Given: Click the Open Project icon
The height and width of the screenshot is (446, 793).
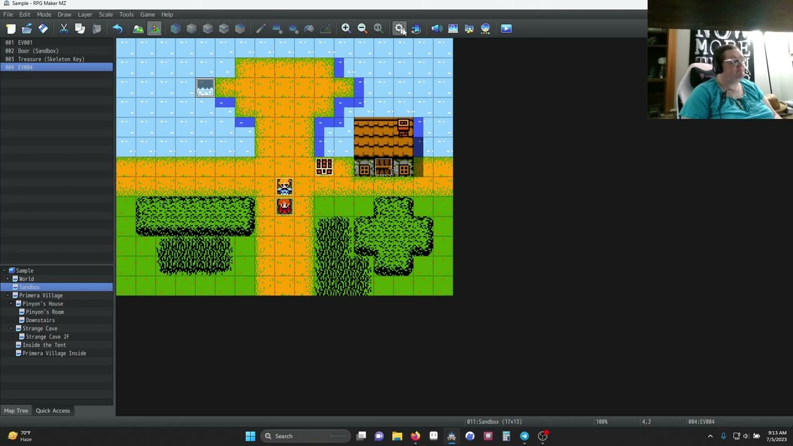Looking at the screenshot, I should pyautogui.click(x=27, y=28).
